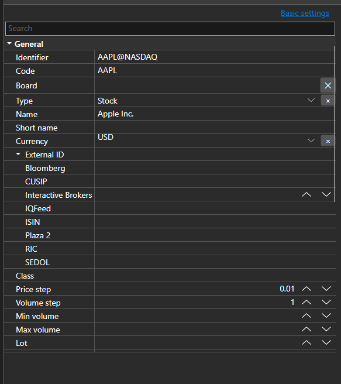Click the AAPL@NASDAQ identifier value

(x=128, y=57)
